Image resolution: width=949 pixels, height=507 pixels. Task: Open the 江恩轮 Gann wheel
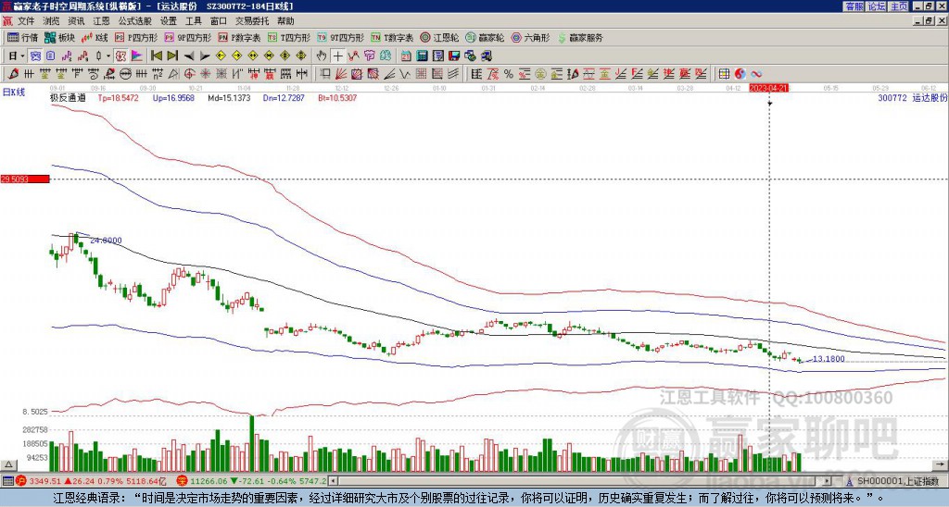[439, 38]
